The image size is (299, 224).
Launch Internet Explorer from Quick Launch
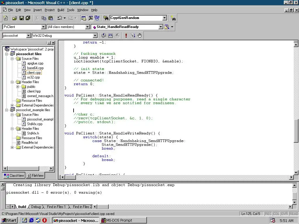tap(31, 220)
